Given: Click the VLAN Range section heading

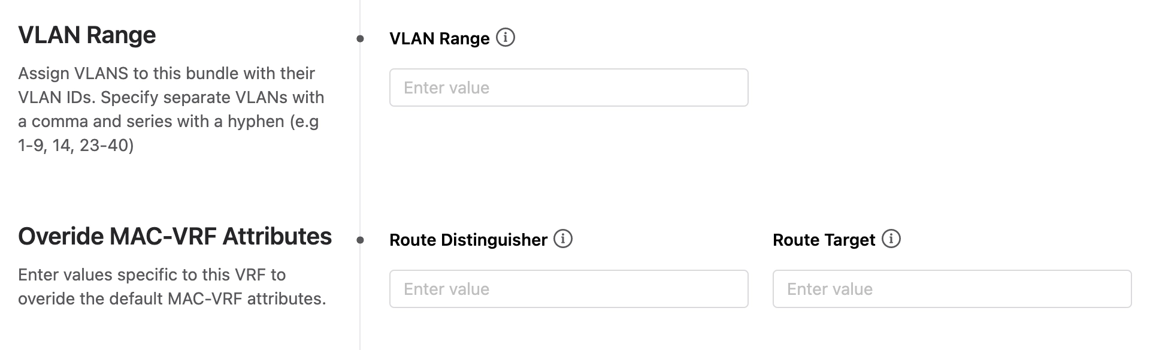Looking at the screenshot, I should coord(87,34).
